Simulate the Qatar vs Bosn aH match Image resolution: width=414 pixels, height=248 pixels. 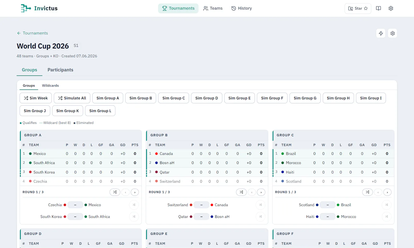(x=260, y=217)
